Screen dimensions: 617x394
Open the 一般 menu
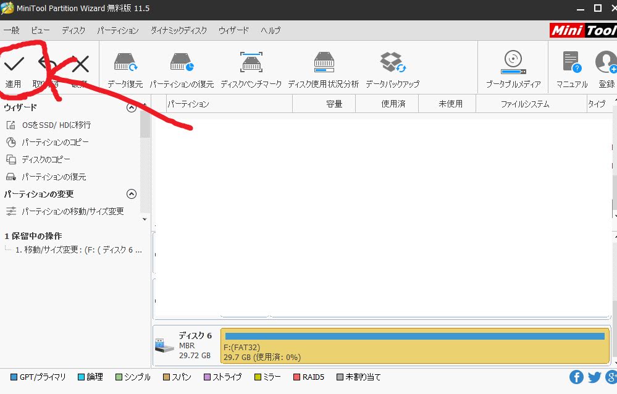coord(11,30)
